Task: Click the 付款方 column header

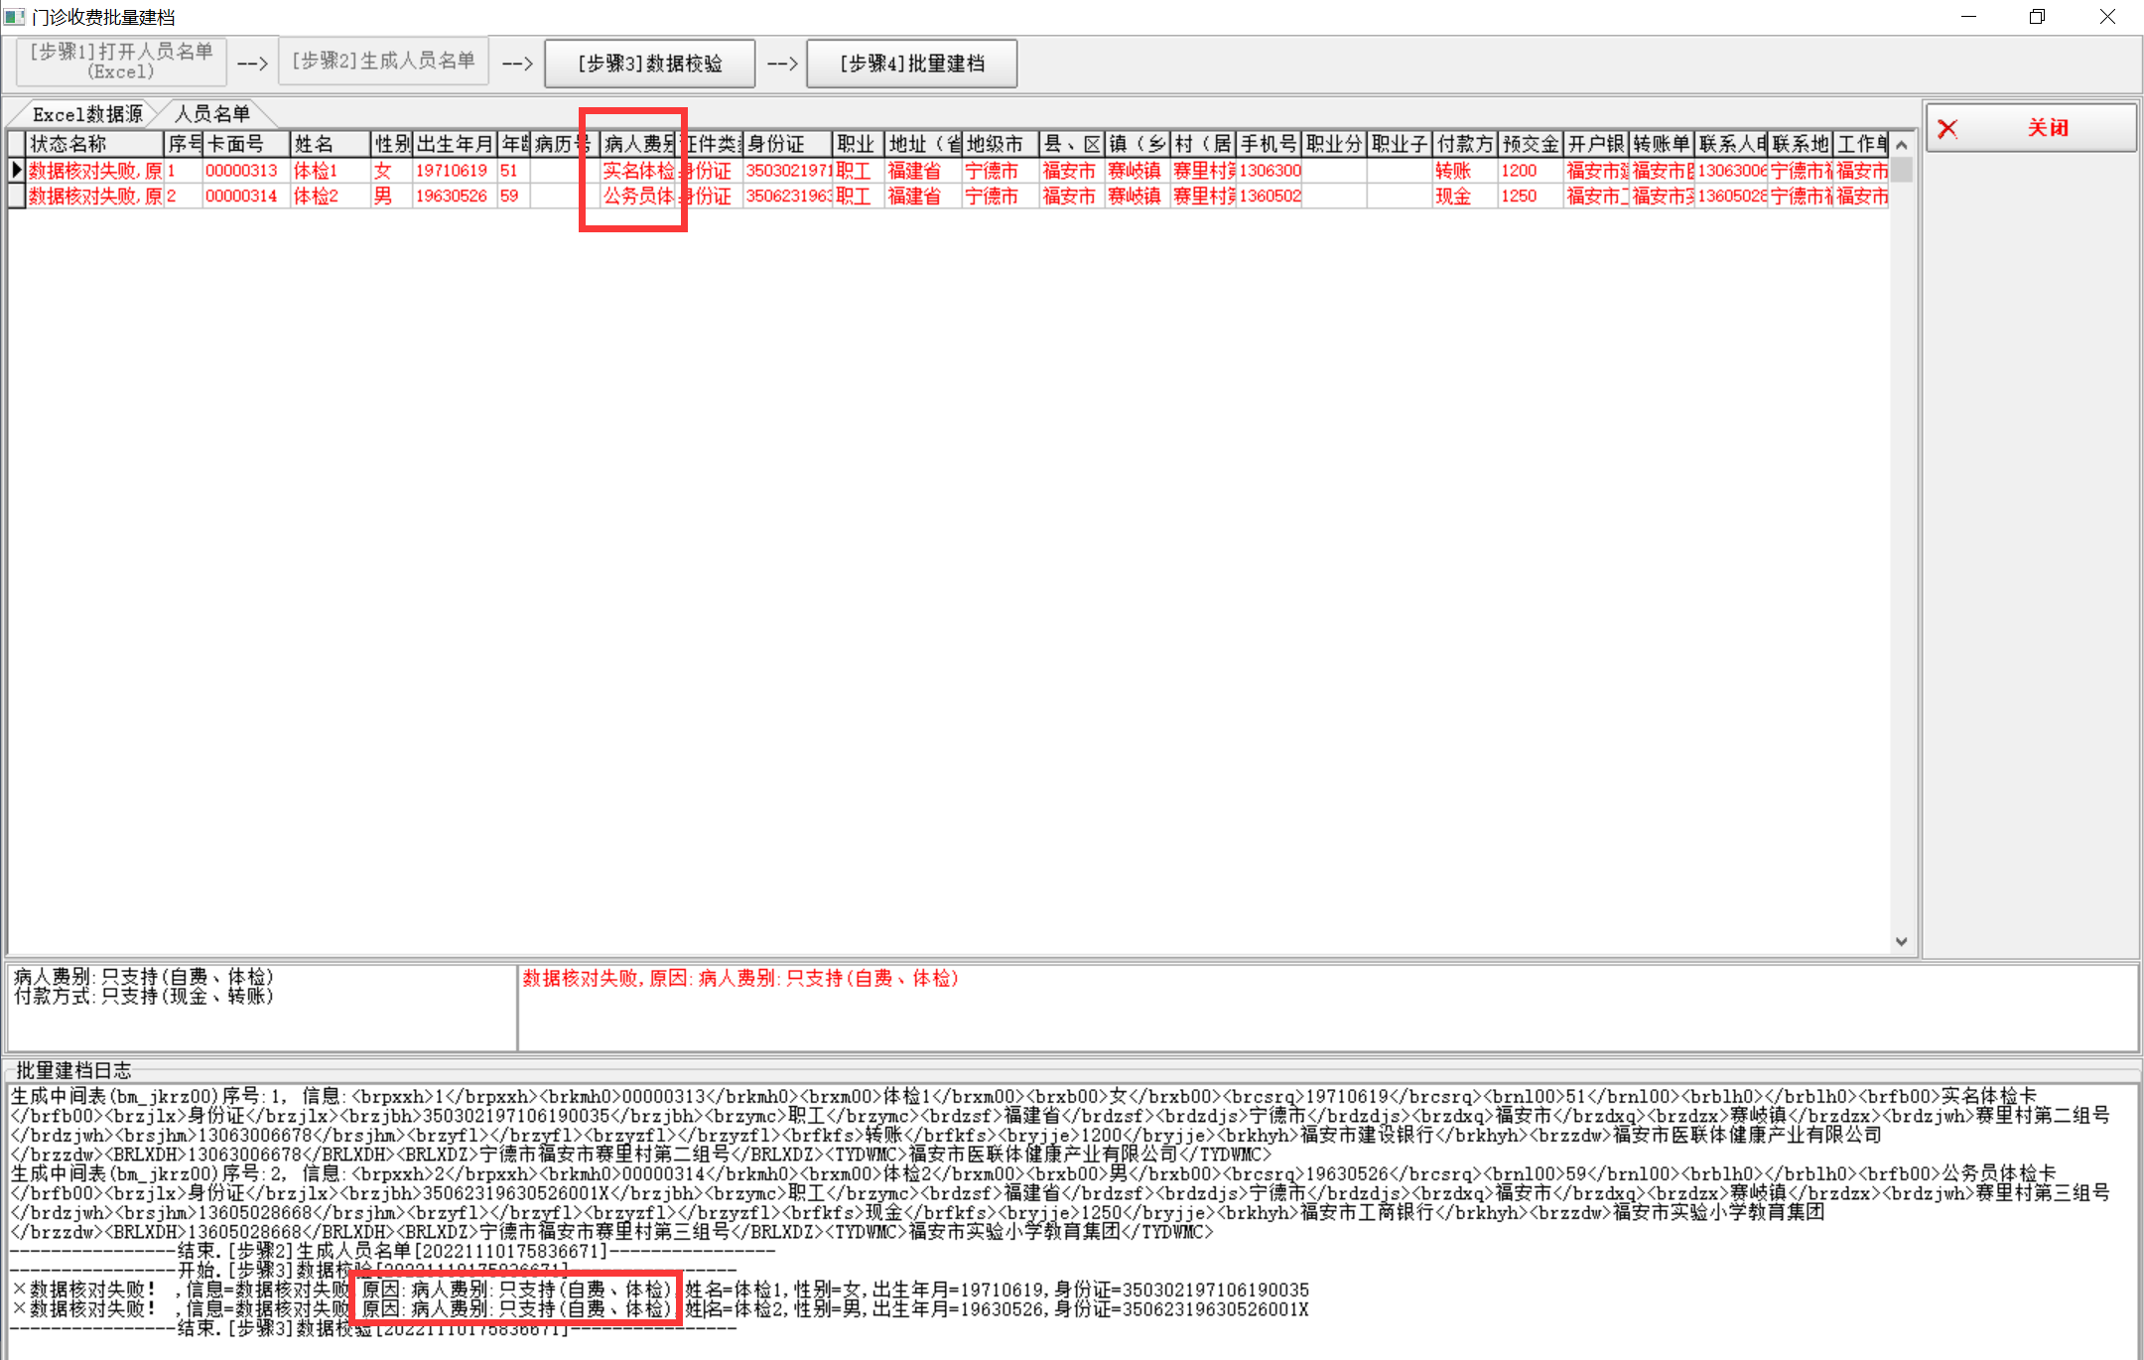Action: coord(1464,144)
